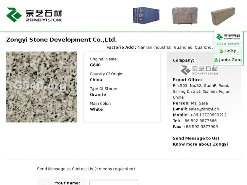Viewport: 247px width, 185px height.
Task: Select the Fax number +86-592-3877999
Action: (x=200, y=127)
